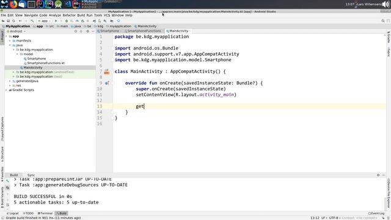Viewport: 391px width, 220px height.
Task: Collapse the model package node
Action: [x=17, y=54]
